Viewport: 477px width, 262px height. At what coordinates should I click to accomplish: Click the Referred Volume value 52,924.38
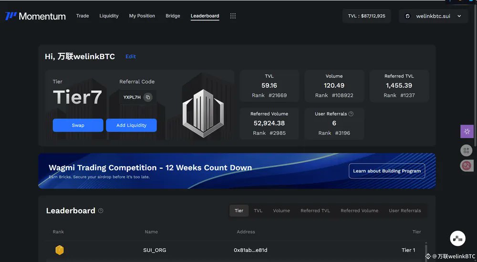(269, 123)
